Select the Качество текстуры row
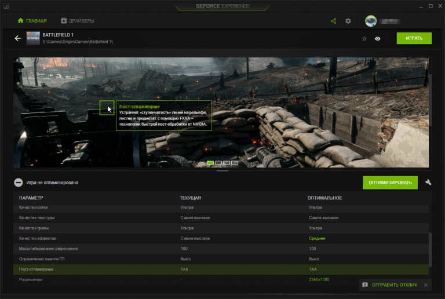445x299 pixels. point(221,218)
